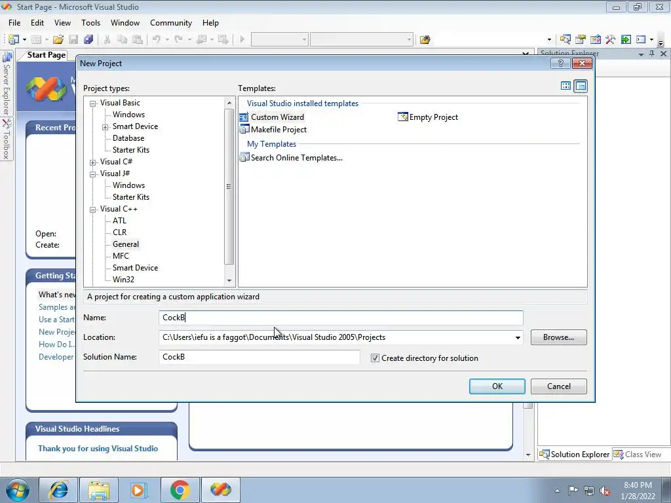
Task: Switch templates to small icons view
Action: click(x=581, y=86)
